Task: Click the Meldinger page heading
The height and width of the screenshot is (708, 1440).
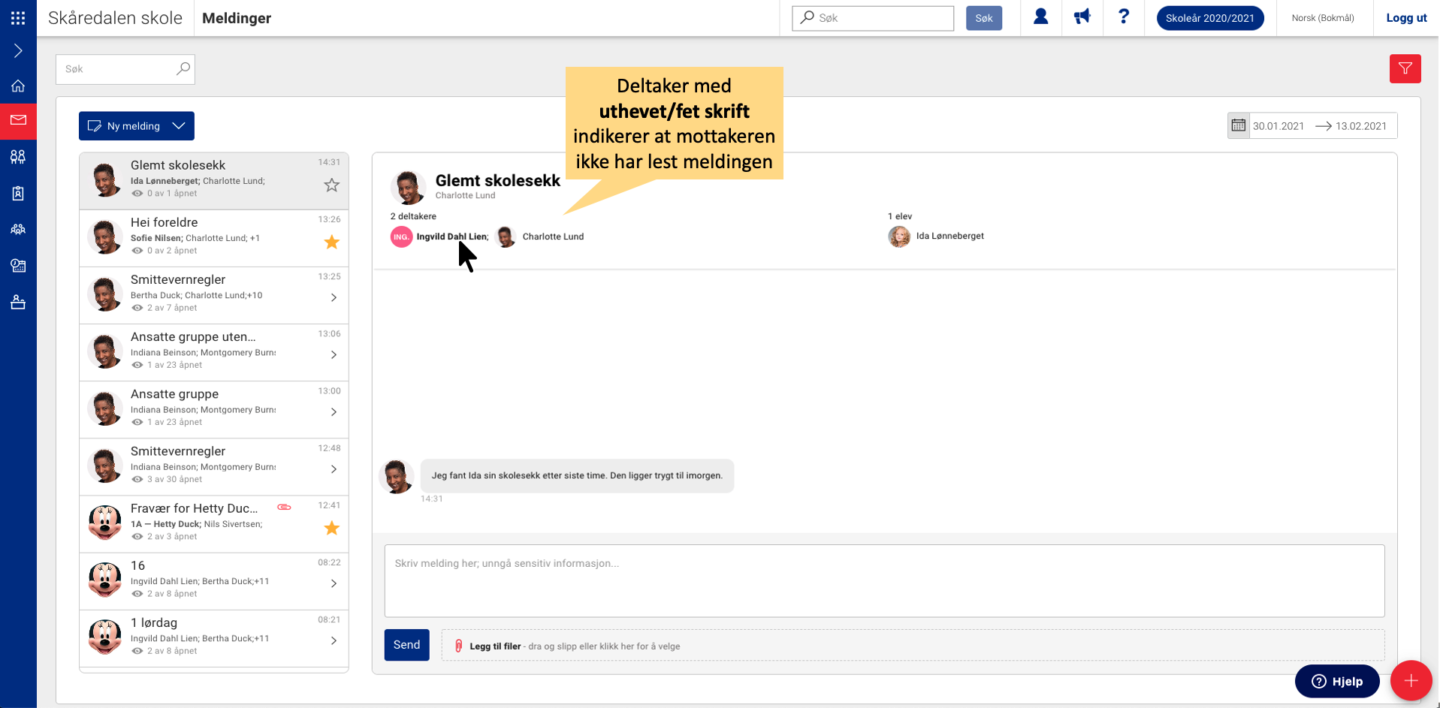Action: pos(237,18)
